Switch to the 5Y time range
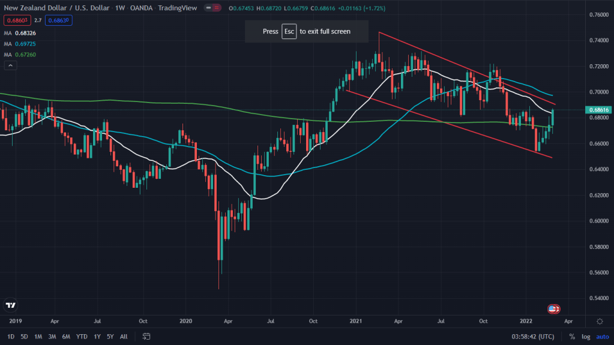Screen dimensions: 614x345 pyautogui.click(x=110, y=337)
